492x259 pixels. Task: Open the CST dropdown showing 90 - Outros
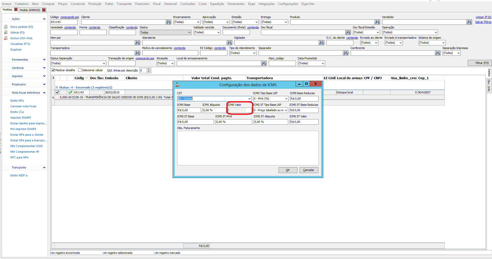249,99
